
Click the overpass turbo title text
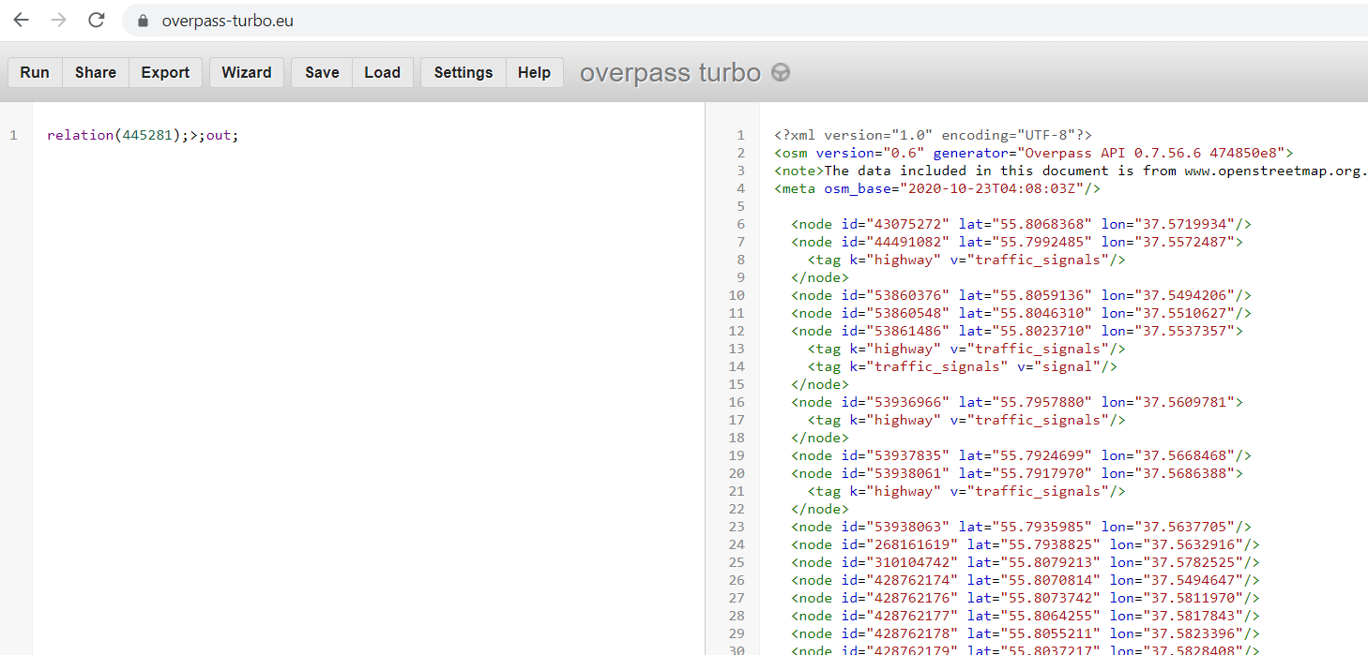670,72
